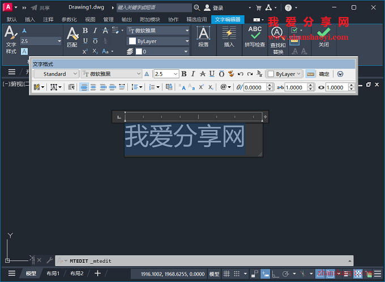385x282 pixels.
Task: Toggle Italic in the Text Formatting toolbar
Action: pyautogui.click(x=193, y=74)
